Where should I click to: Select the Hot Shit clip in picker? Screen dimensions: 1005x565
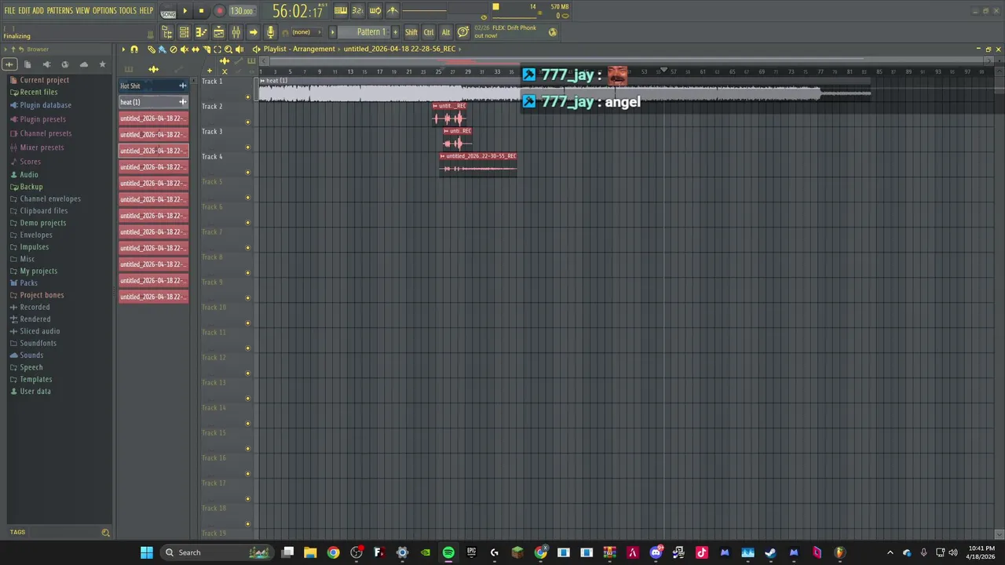click(153, 86)
